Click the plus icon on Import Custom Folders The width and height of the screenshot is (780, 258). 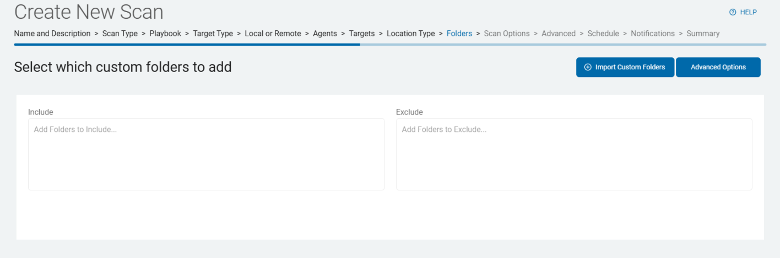tap(588, 67)
